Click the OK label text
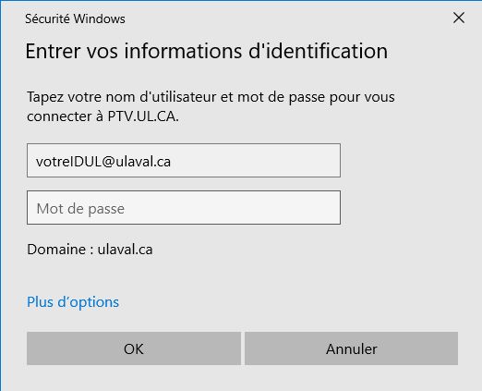The width and height of the screenshot is (482, 391). 134,349
